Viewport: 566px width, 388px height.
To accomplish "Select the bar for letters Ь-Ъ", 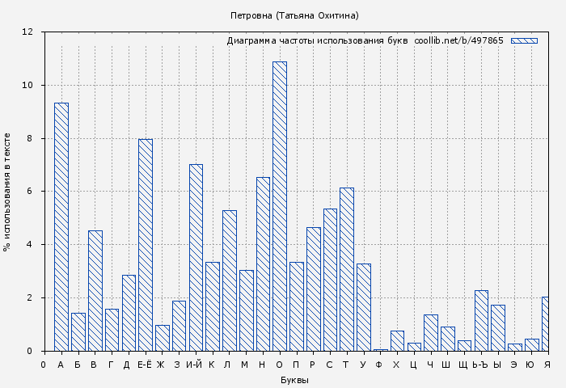I will coord(481,320).
